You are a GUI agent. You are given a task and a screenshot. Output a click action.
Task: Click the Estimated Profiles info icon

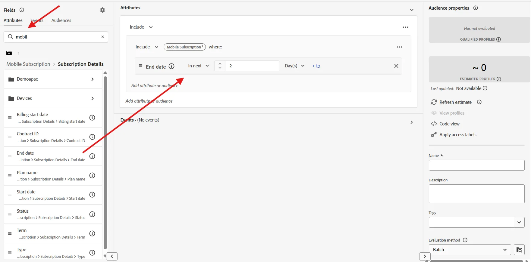click(x=499, y=79)
